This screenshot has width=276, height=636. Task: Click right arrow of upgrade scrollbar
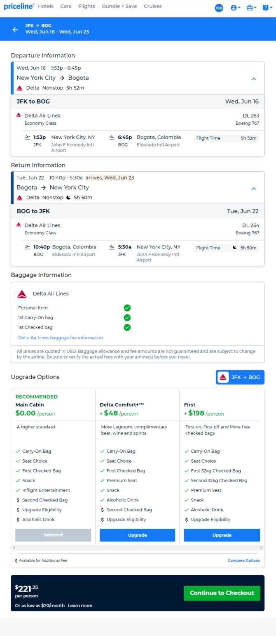pyautogui.click(x=261, y=548)
